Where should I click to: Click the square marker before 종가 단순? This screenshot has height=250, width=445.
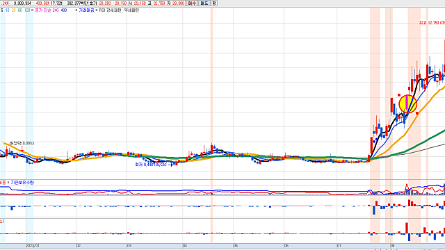tap(33, 10)
